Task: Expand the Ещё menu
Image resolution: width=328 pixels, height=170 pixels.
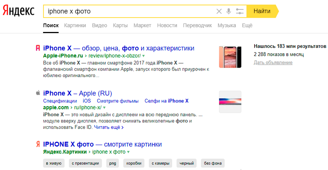Action: [247, 25]
